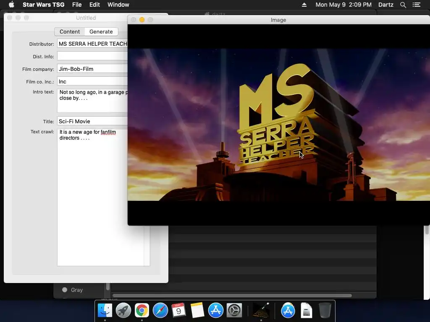Open Notification Center list icon
Screen dimensions: 430x322
click(x=417, y=5)
